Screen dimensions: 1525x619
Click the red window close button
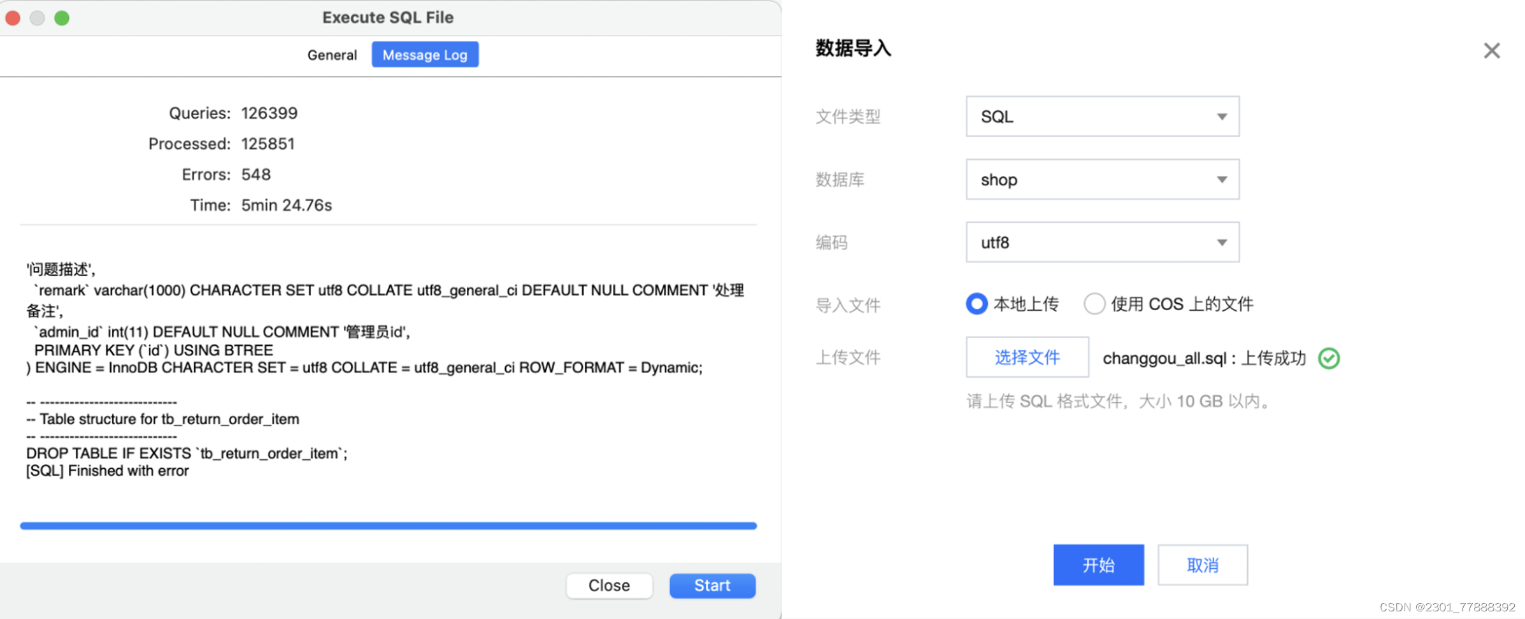(13, 18)
